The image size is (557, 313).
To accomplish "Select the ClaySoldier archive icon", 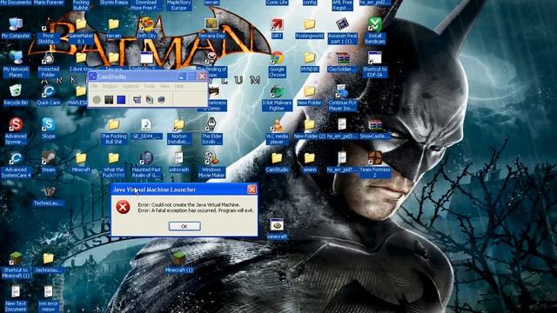I will 342,62.
